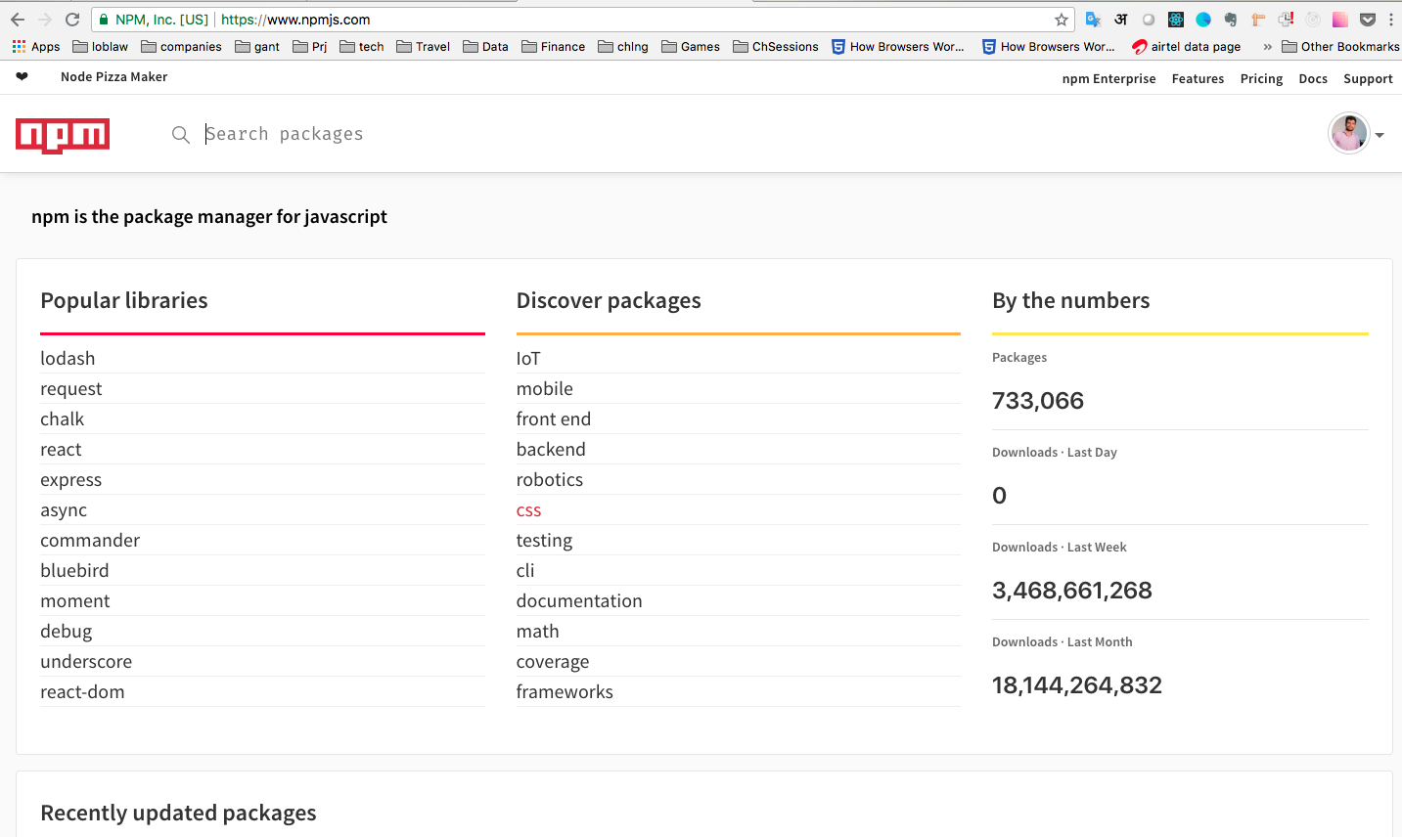Click the faded concentric-circle extension icon
Viewport: 1402px width, 837px height.
[1313, 20]
